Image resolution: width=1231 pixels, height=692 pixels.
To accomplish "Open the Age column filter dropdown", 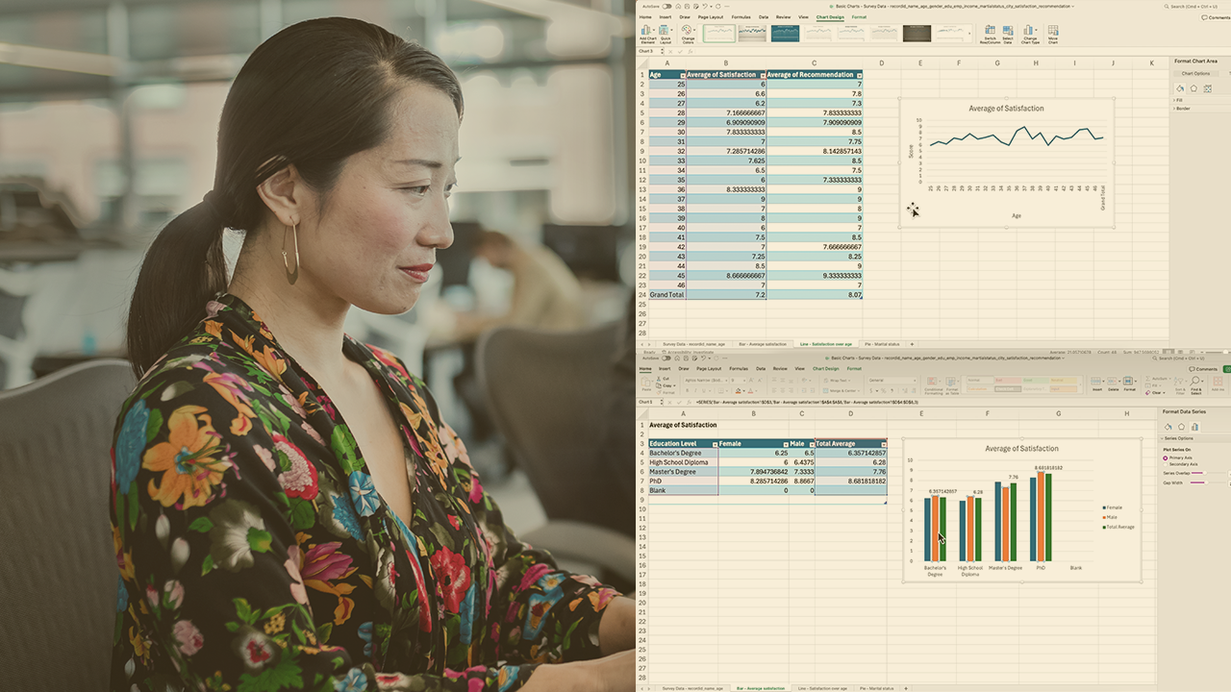I will point(683,75).
